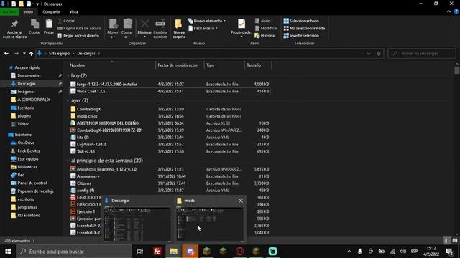Go up one folder level arrow
The width and height of the screenshot is (460, 258).
[31, 54]
